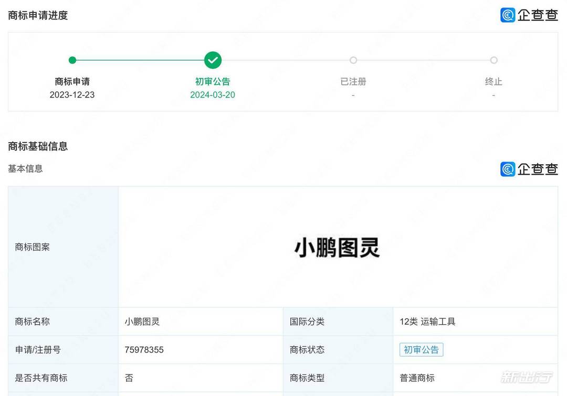Click the 商标申请进度 heading
This screenshot has width=567, height=396.
38,15
